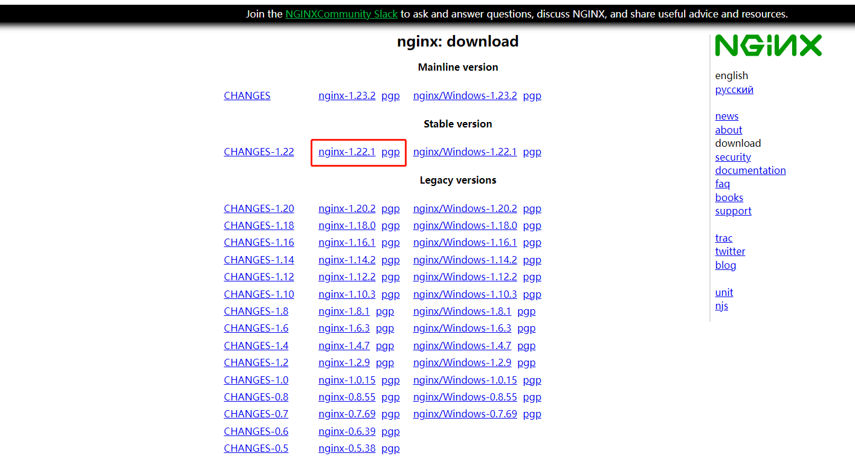The image size is (855, 456).
Task: Open the CHANGES log for mainline version
Action: click(247, 95)
